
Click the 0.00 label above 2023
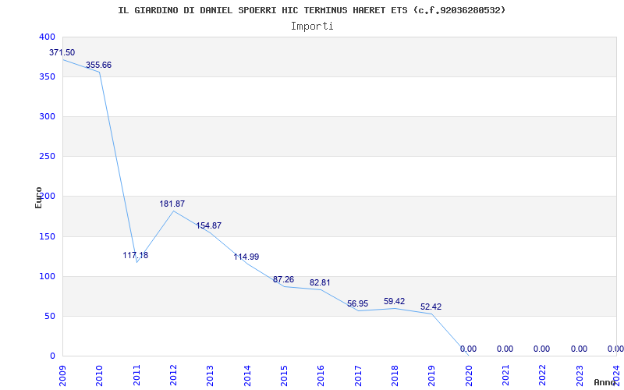[x=579, y=349]
